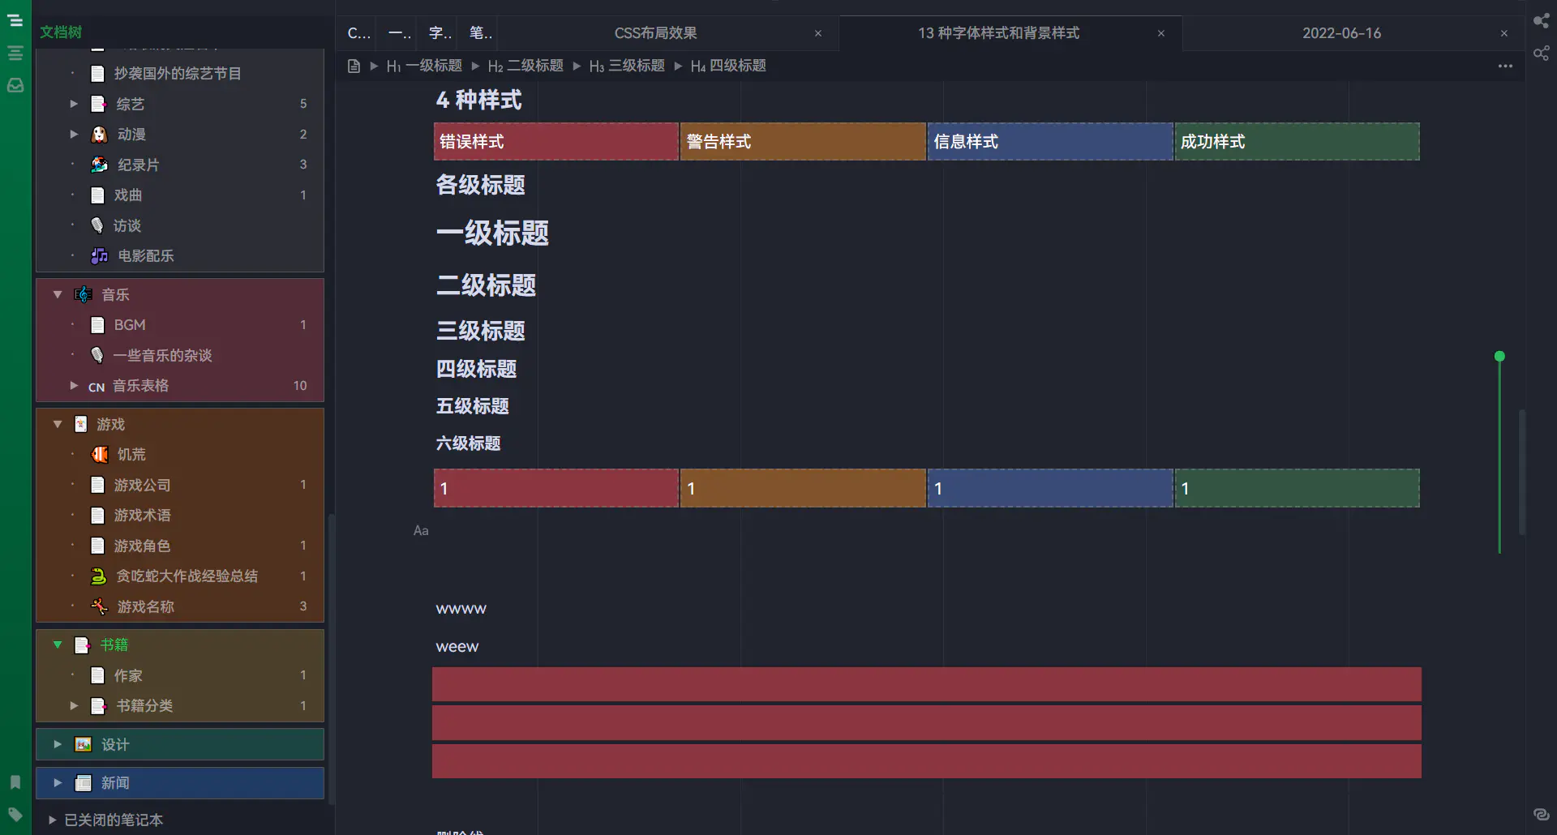Collapse the 书籍 notebook

pyautogui.click(x=58, y=644)
